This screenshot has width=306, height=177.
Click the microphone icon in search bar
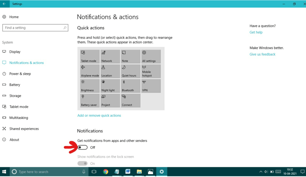83,172
